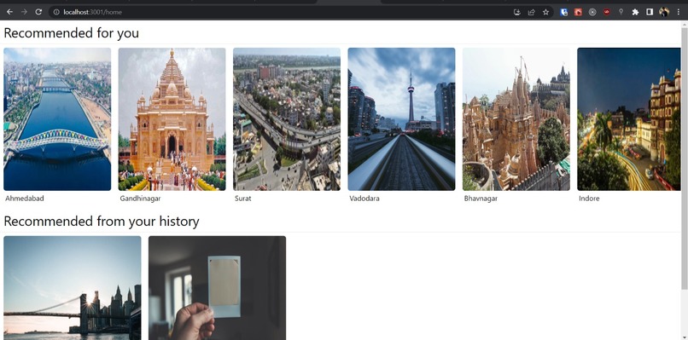688x340 pixels.
Task: Bookmark this page with the star icon
Action: 545,12
